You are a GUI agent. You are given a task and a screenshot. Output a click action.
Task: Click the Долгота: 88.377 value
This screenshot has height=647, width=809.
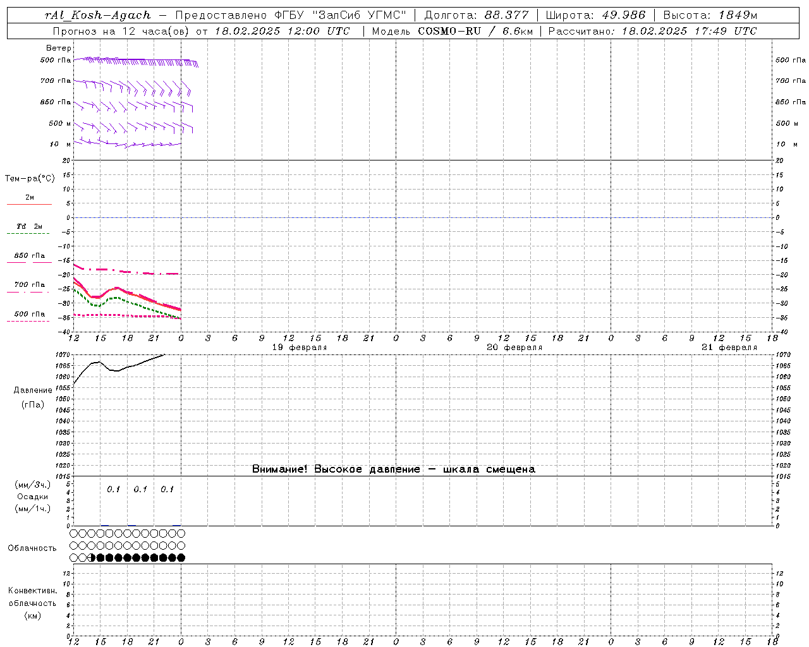477,15
